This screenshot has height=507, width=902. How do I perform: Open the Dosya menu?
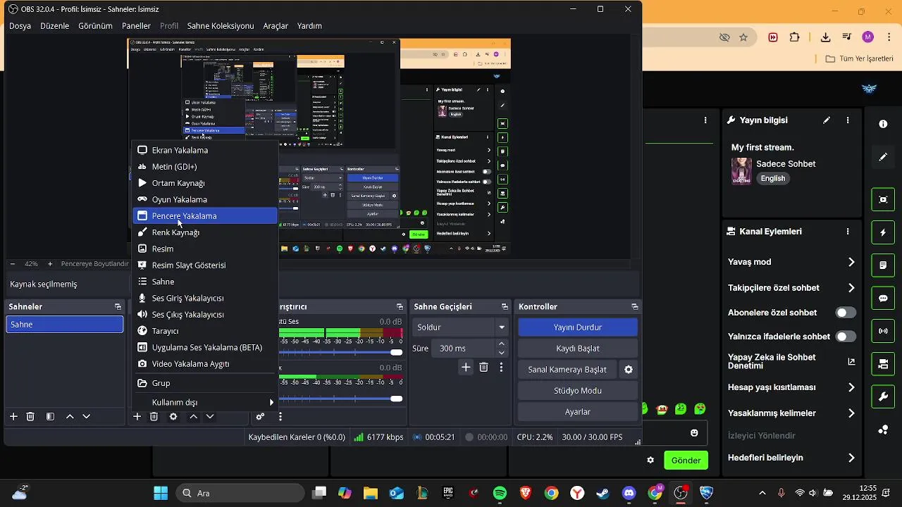tap(20, 26)
